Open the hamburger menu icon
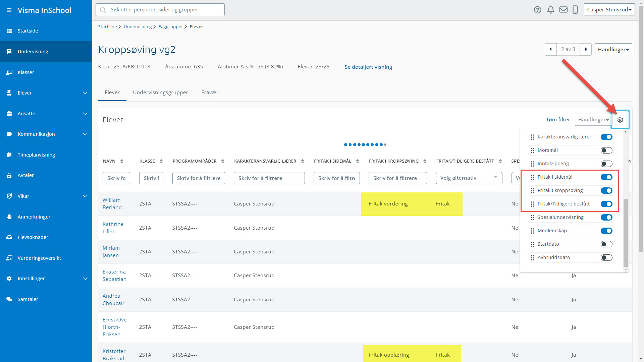The width and height of the screenshot is (644, 362). pyautogui.click(x=9, y=10)
